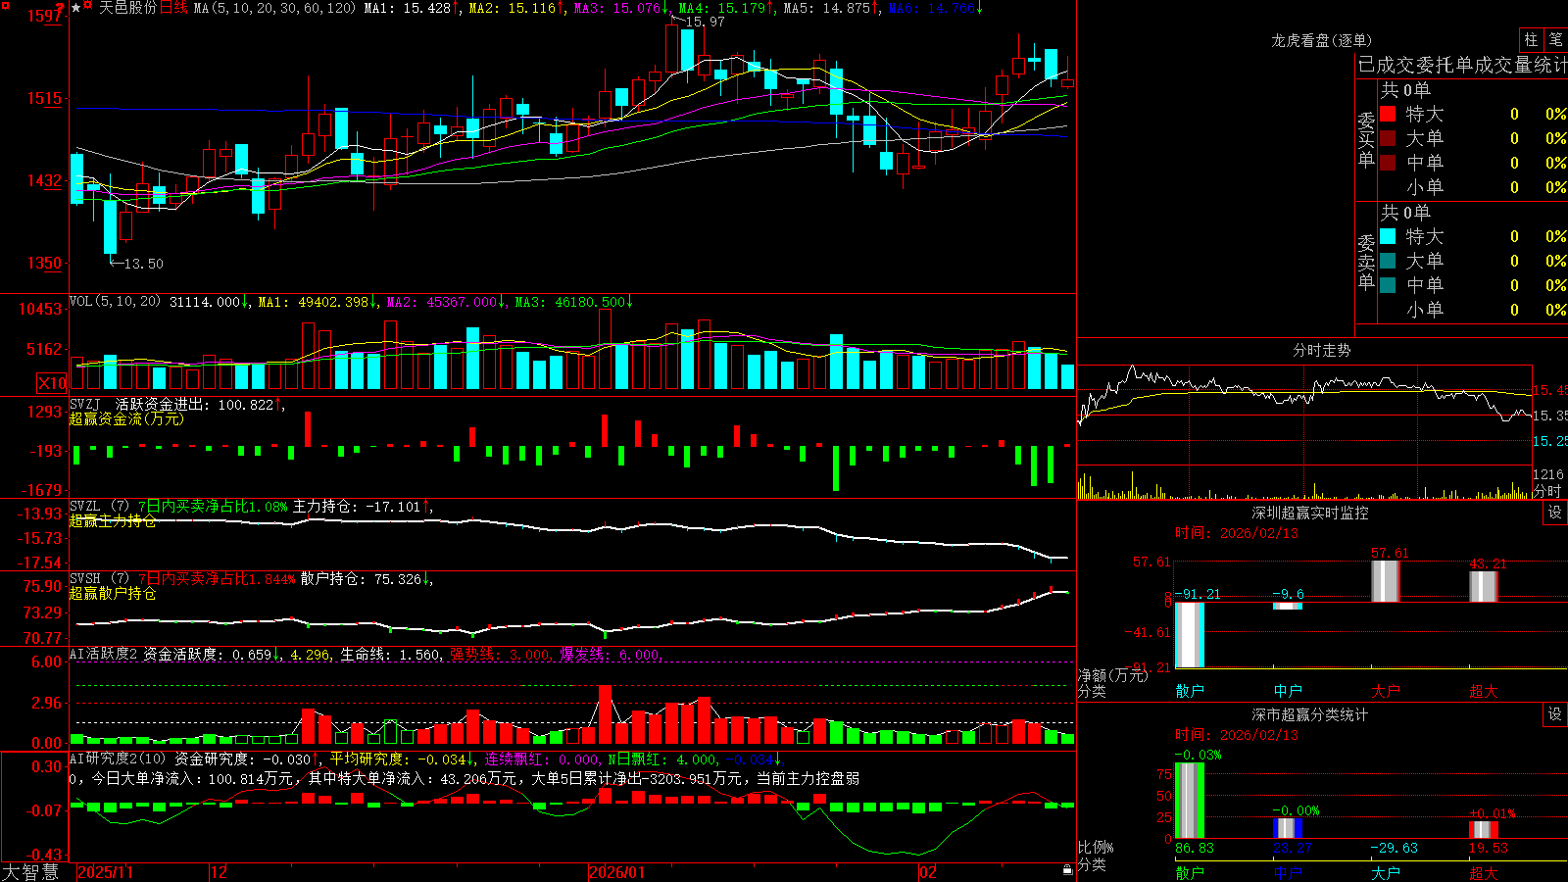The height and width of the screenshot is (882, 1568).
Task: Select the 2026/01 timeline marker
Action: click(617, 872)
